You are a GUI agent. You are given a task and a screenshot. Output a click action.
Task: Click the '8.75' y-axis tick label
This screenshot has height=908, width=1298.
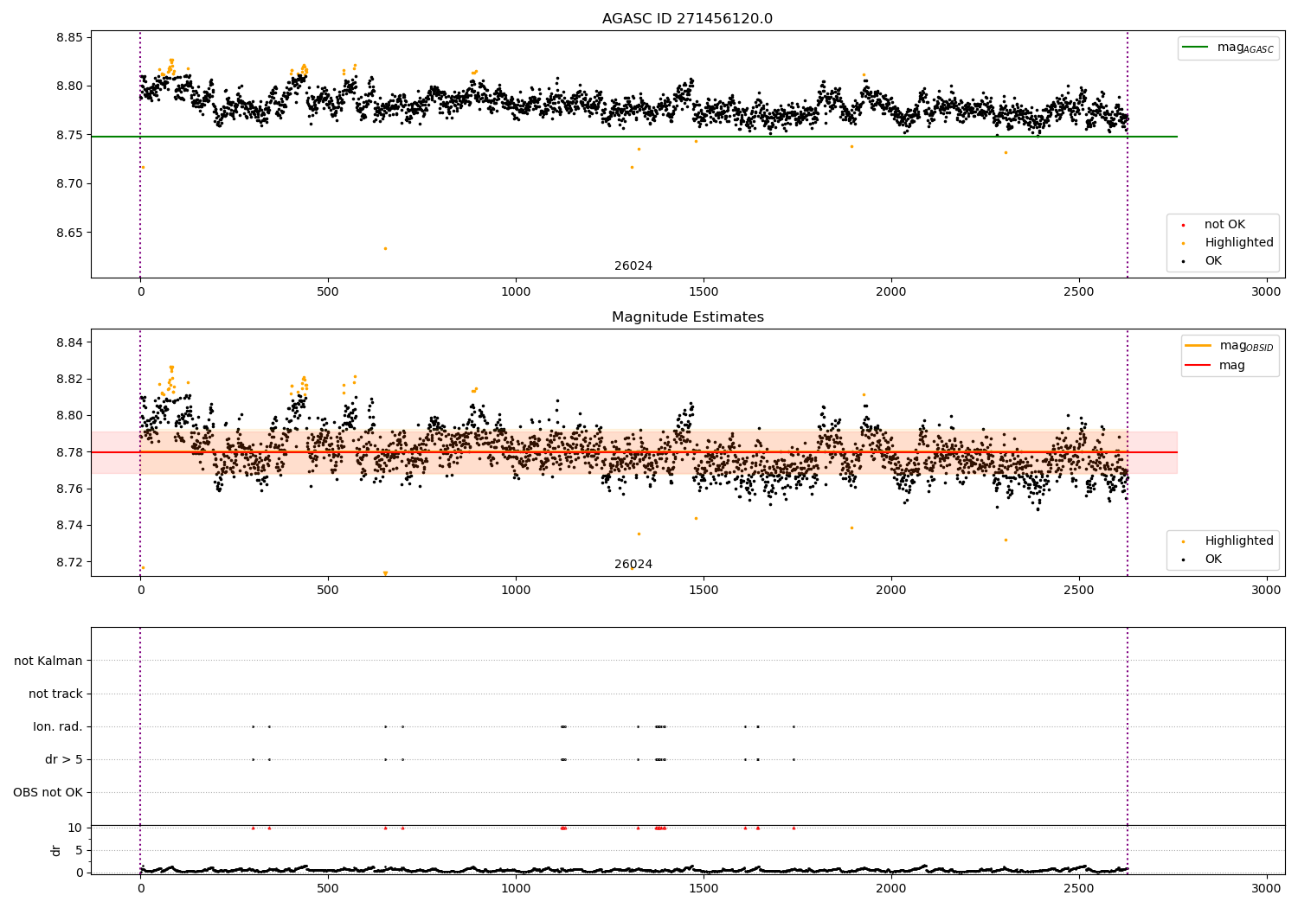tap(69, 135)
